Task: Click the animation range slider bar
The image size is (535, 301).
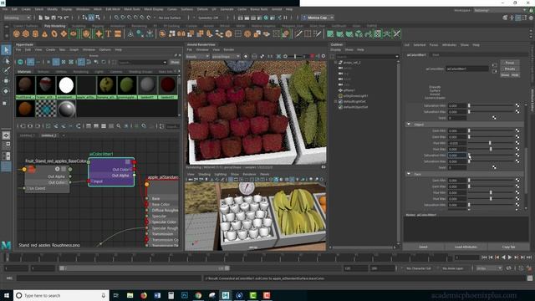Action: pos(144,268)
